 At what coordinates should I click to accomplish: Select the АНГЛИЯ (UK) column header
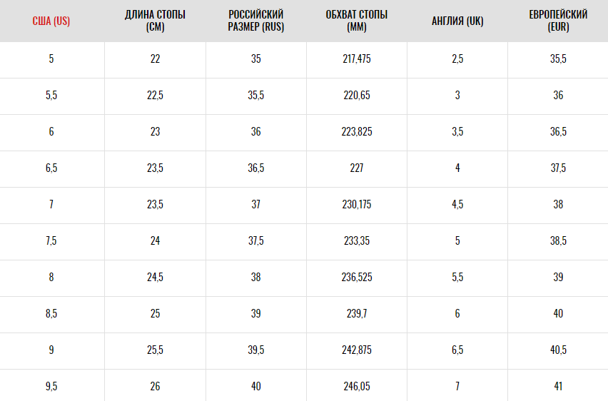457,21
